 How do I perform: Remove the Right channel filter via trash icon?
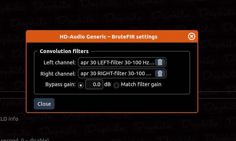160,73
